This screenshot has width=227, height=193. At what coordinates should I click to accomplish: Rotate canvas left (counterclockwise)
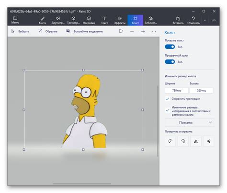[x=170, y=141]
